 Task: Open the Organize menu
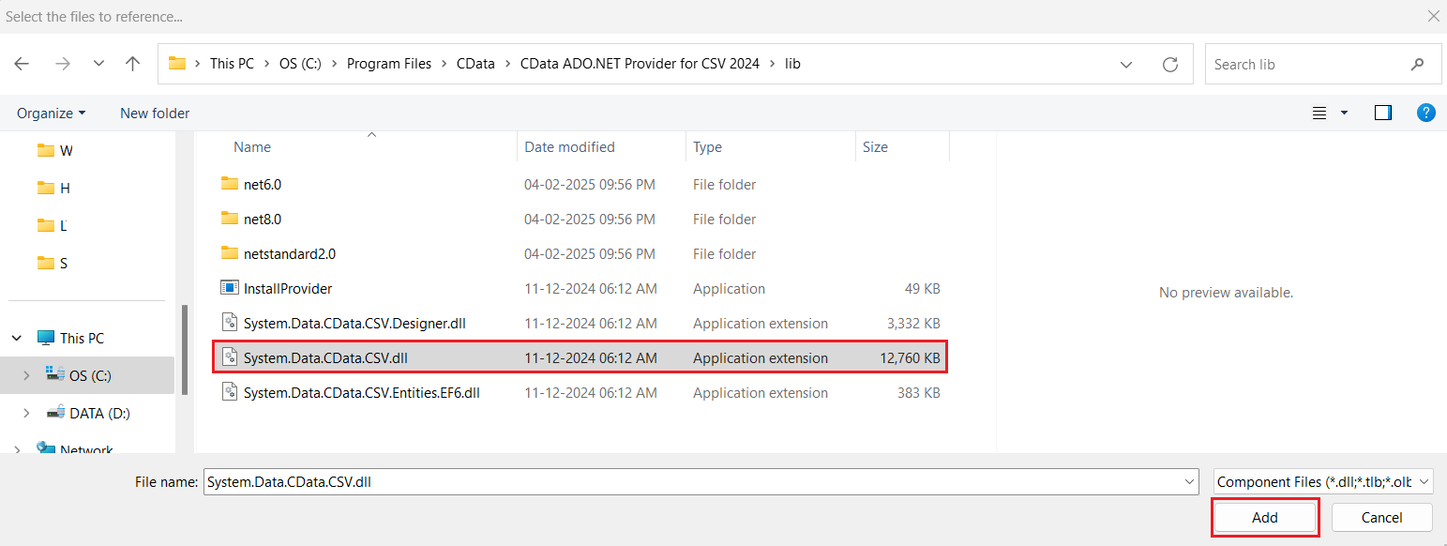pos(51,113)
